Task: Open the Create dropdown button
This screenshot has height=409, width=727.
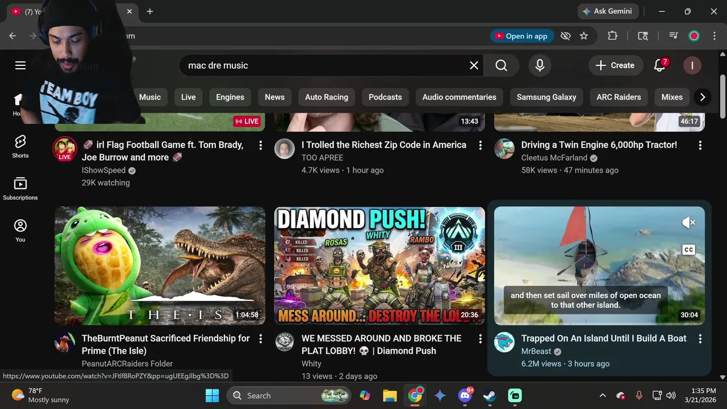Action: click(615, 65)
